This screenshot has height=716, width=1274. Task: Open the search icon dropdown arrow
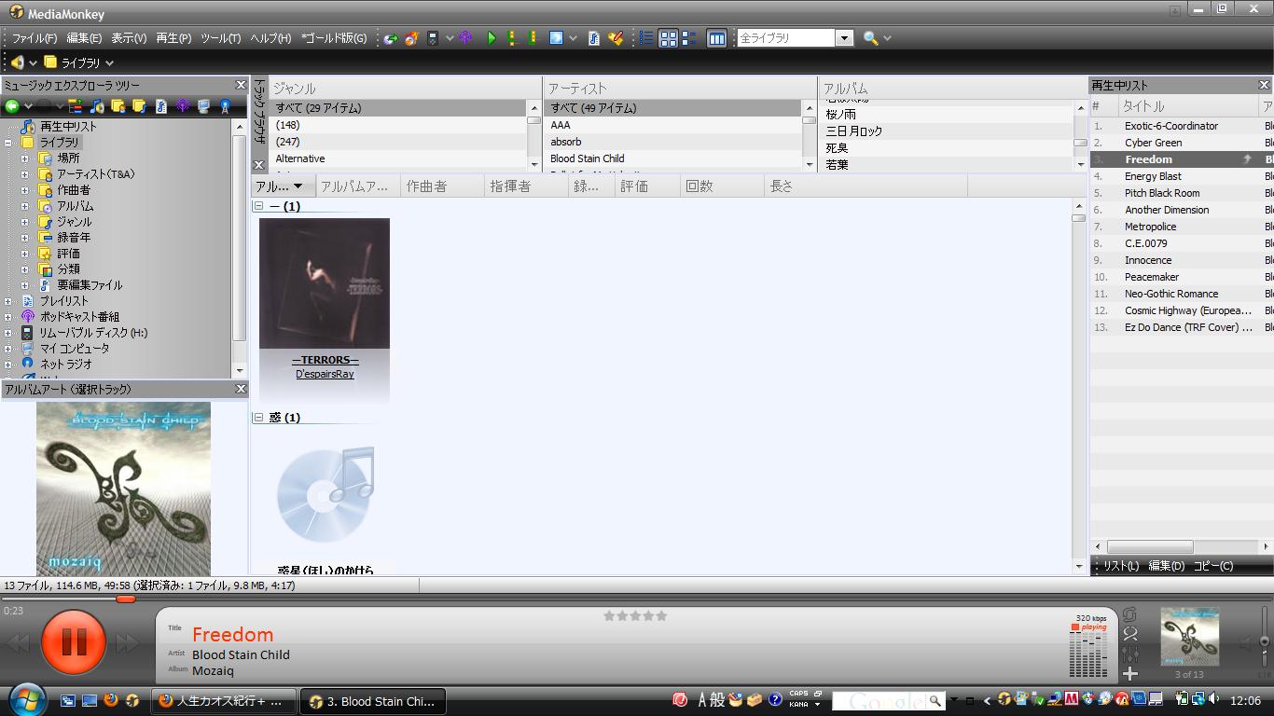(887, 38)
